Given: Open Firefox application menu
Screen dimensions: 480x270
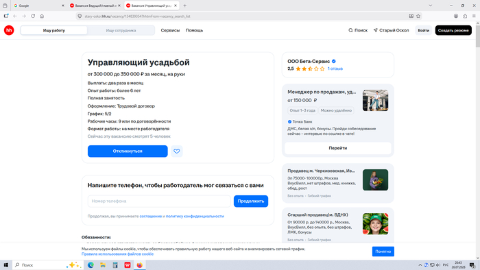Looking at the screenshot, I should point(474,16).
